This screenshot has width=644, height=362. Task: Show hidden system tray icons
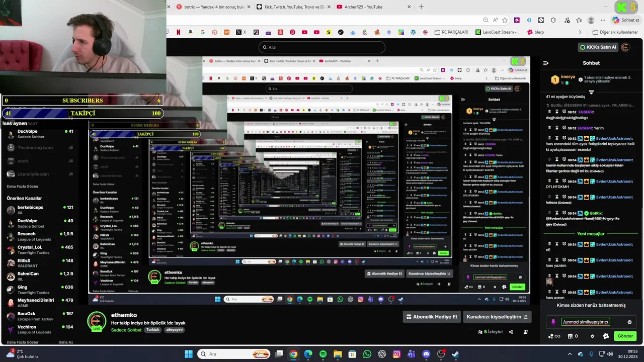(570, 354)
